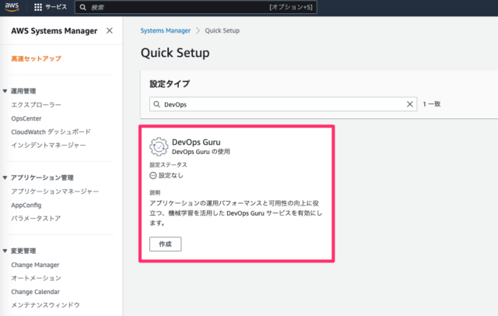498x316 pixels.
Task: Collapse the 運用管理 section
Action: pyautogui.click(x=5, y=91)
